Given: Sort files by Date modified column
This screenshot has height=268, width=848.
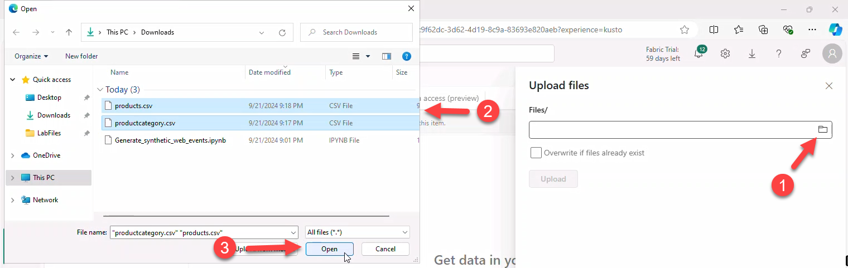Looking at the screenshot, I should (269, 72).
